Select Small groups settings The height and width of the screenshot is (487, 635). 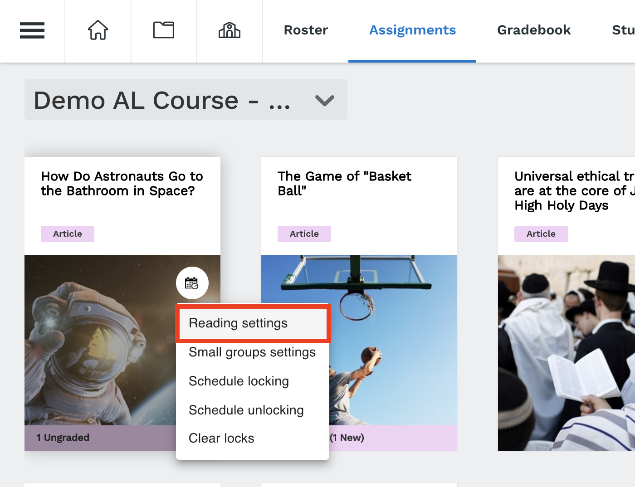point(253,352)
